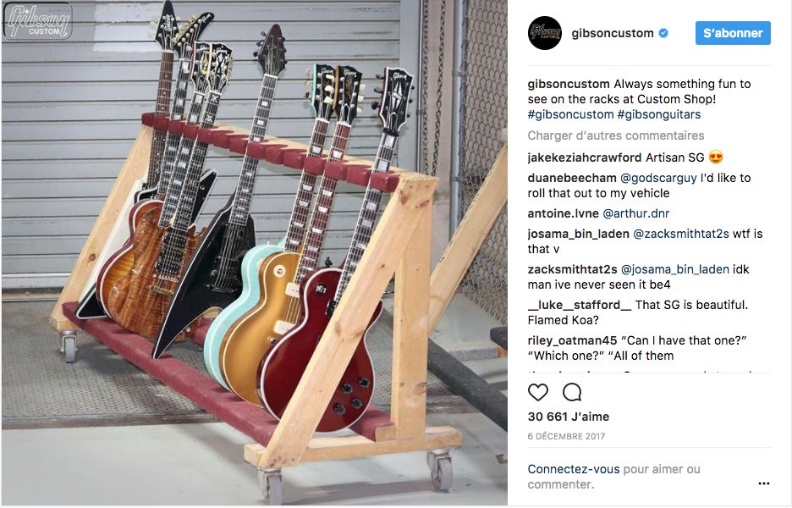The width and height of the screenshot is (792, 508).
Task: Click the guitar rack photo
Action: click(255, 253)
